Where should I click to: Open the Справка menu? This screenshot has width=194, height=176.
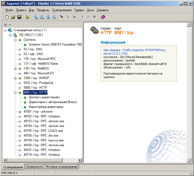coord(103,10)
